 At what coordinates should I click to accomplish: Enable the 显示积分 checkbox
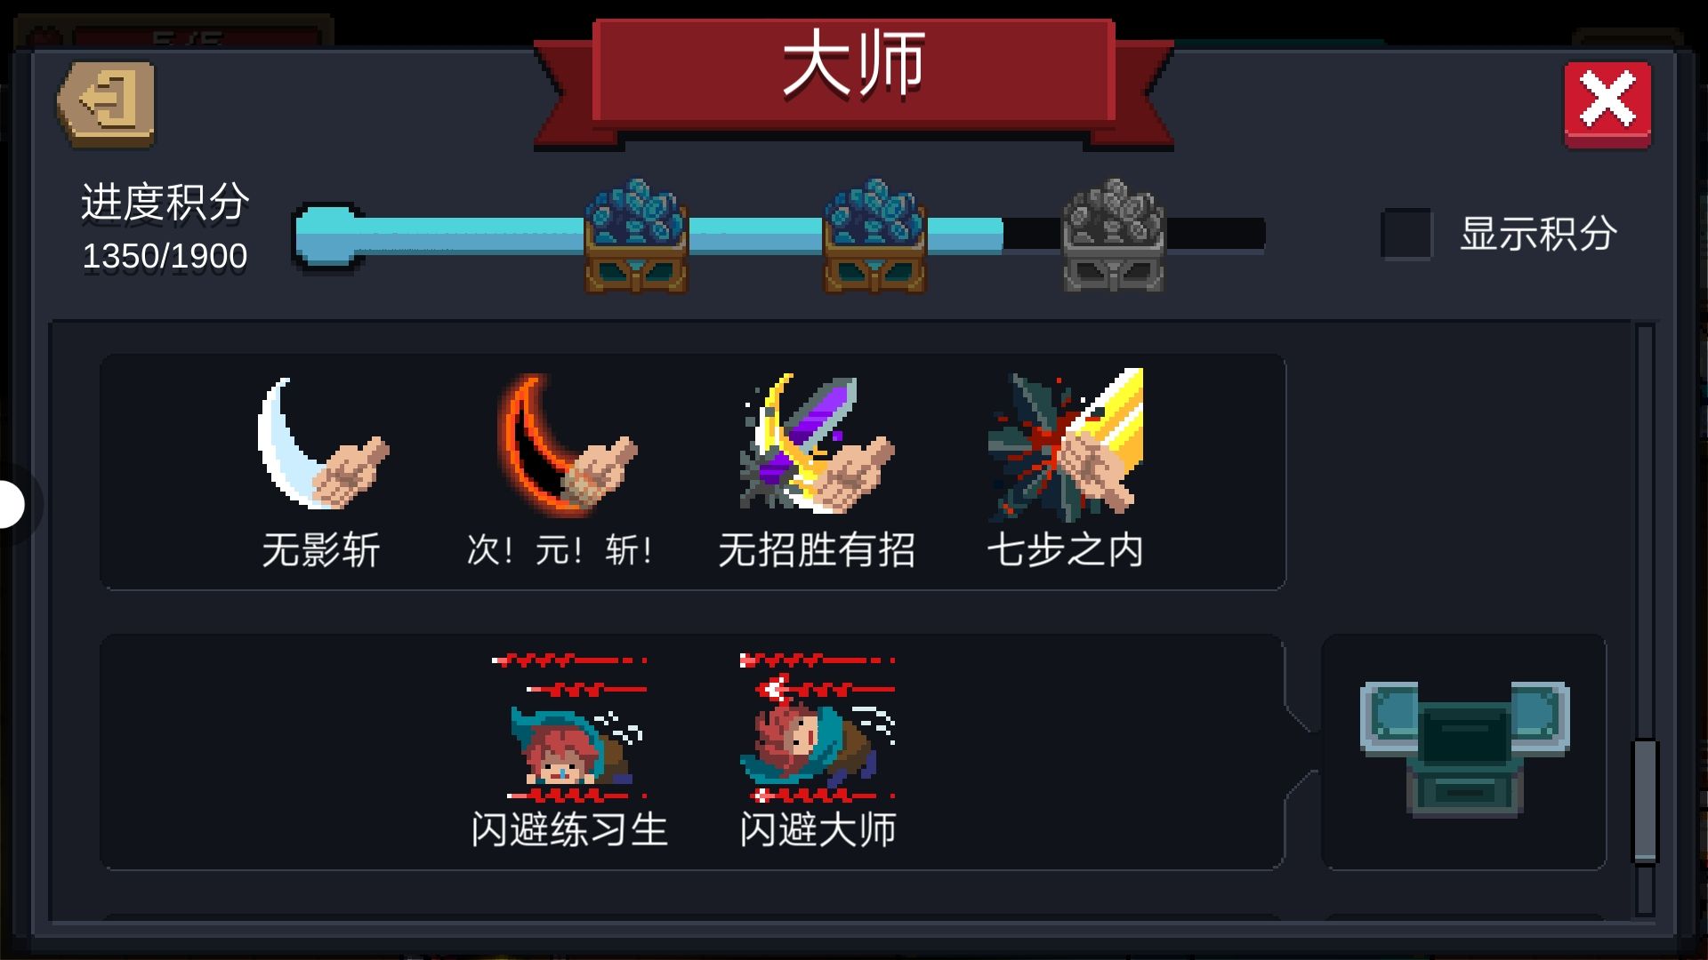tap(1406, 234)
